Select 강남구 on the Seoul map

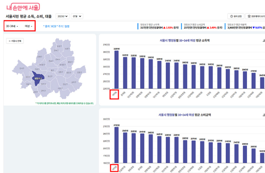65,84
